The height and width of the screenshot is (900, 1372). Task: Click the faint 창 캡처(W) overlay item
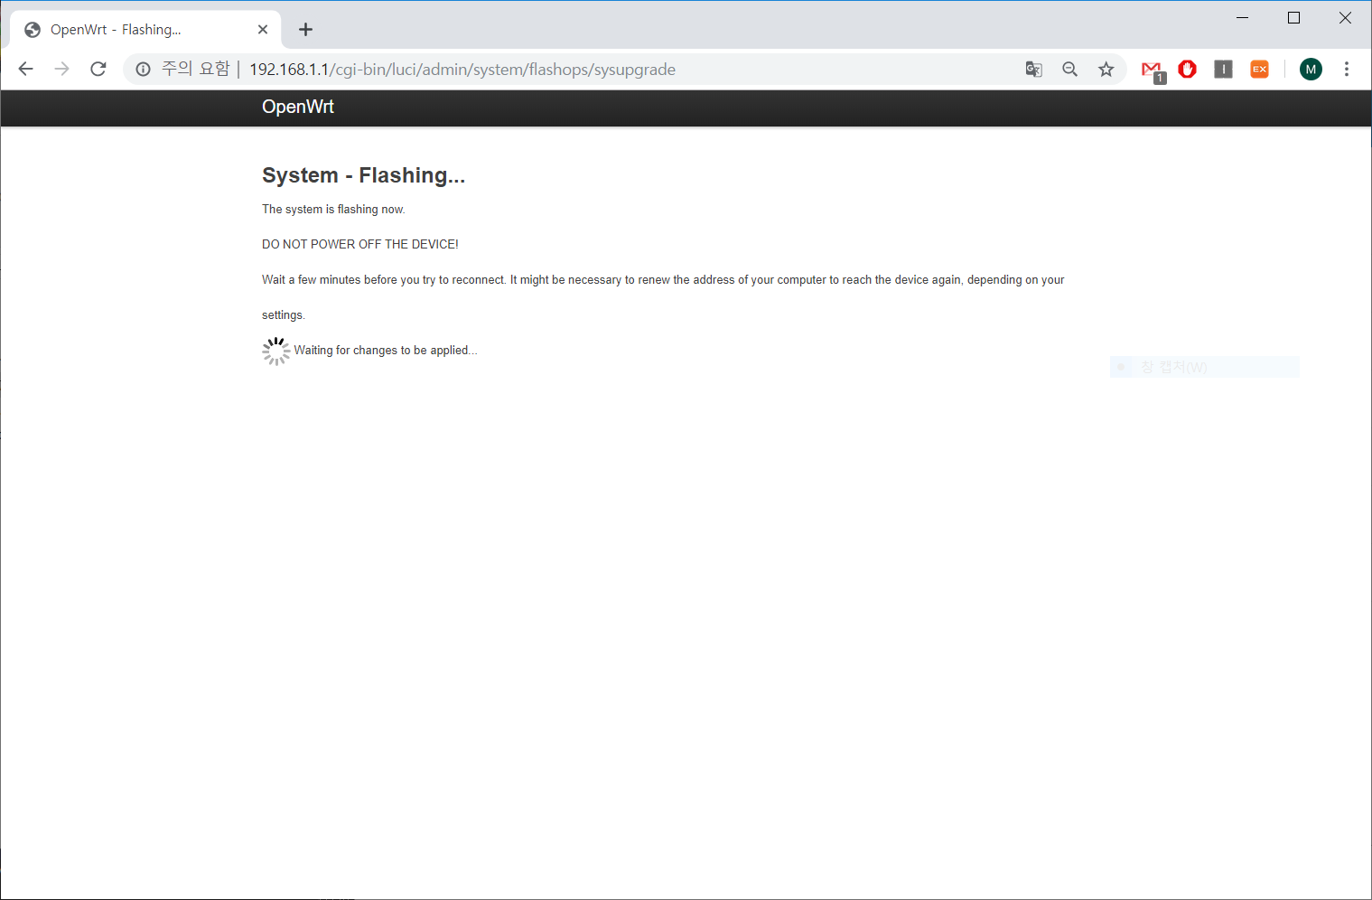1205,367
